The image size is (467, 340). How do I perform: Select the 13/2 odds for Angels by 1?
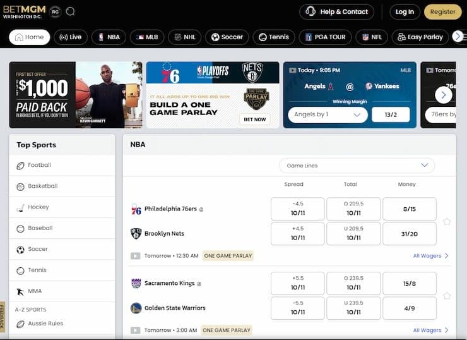pyautogui.click(x=391, y=114)
